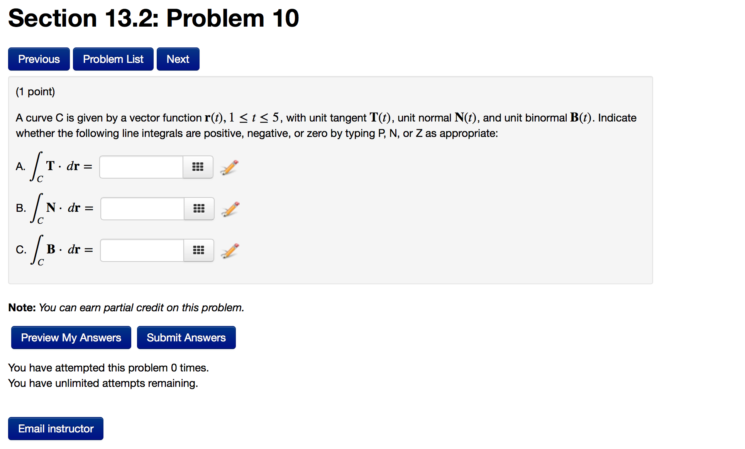Screen dimensions: 745x449
Task: Click Email instructor button
Action: 56,429
